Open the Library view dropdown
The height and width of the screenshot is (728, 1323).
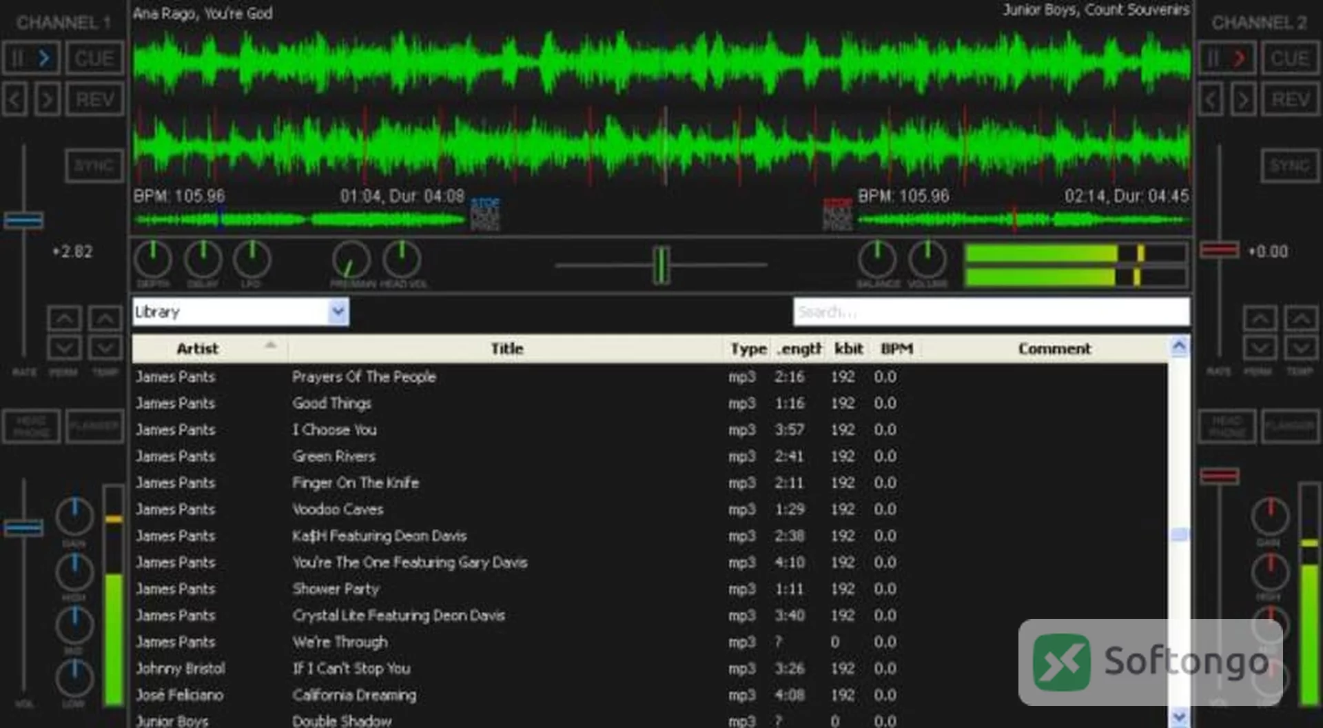pos(338,312)
